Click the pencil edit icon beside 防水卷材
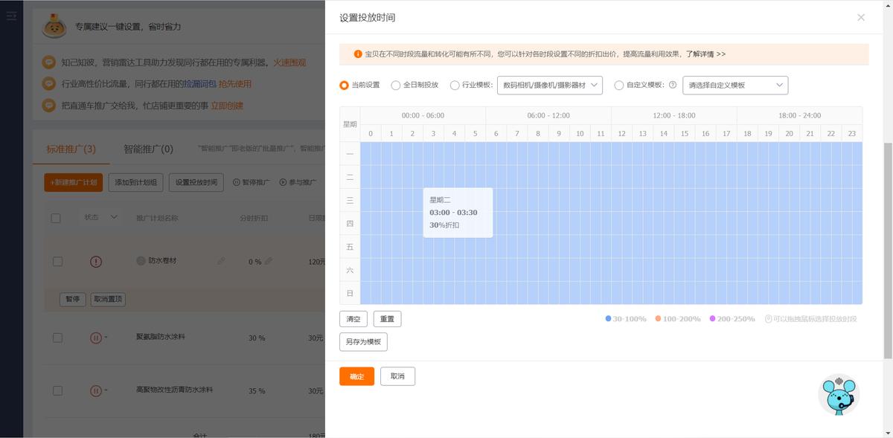 (x=222, y=260)
